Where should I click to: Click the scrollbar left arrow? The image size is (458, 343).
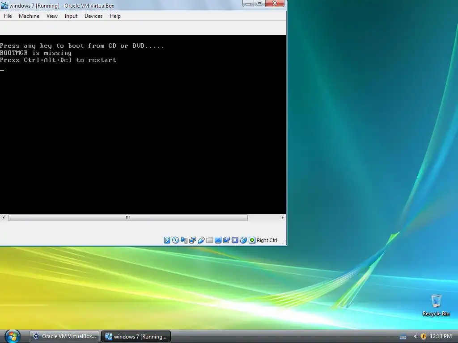tap(4, 218)
